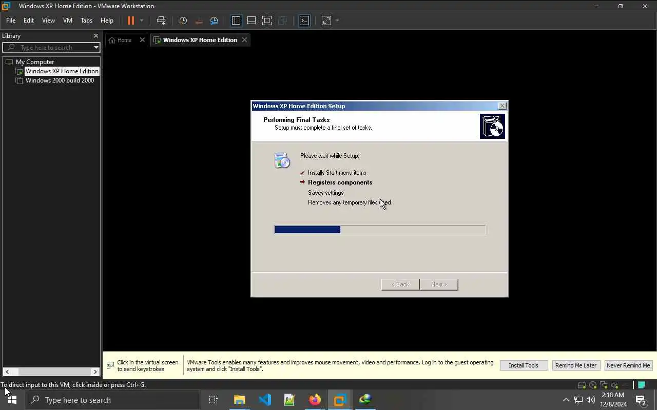Click the Never Remind Me button
Screen dimensions: 657x410
coord(628,365)
